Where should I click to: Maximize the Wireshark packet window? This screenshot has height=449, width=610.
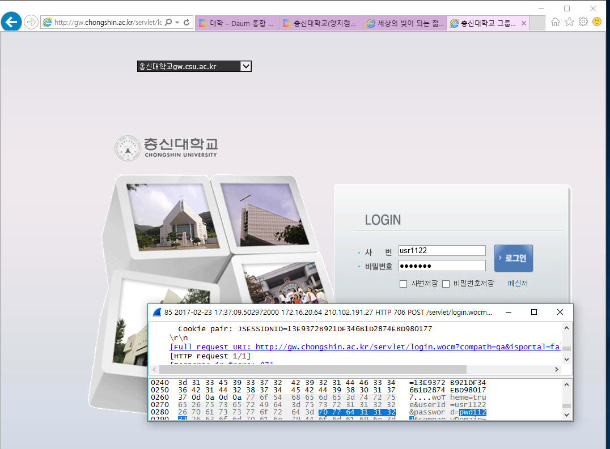point(534,313)
